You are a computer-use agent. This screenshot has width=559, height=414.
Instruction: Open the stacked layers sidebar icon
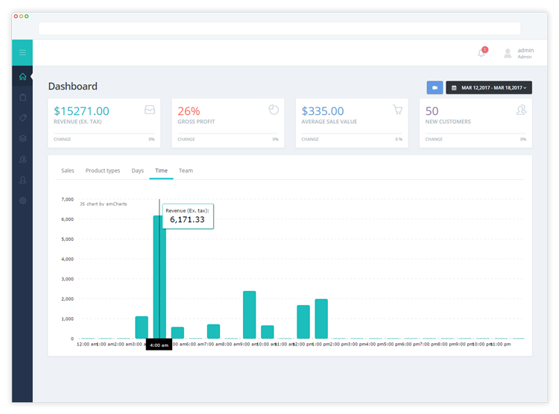(x=23, y=139)
